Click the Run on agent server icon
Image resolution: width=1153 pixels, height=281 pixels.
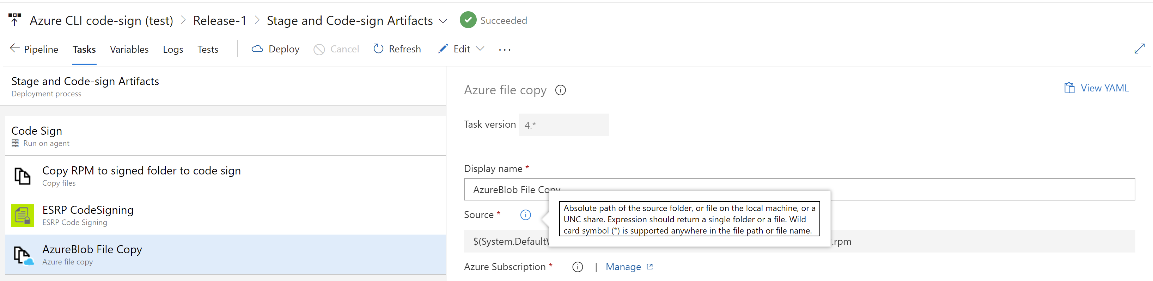(x=15, y=143)
